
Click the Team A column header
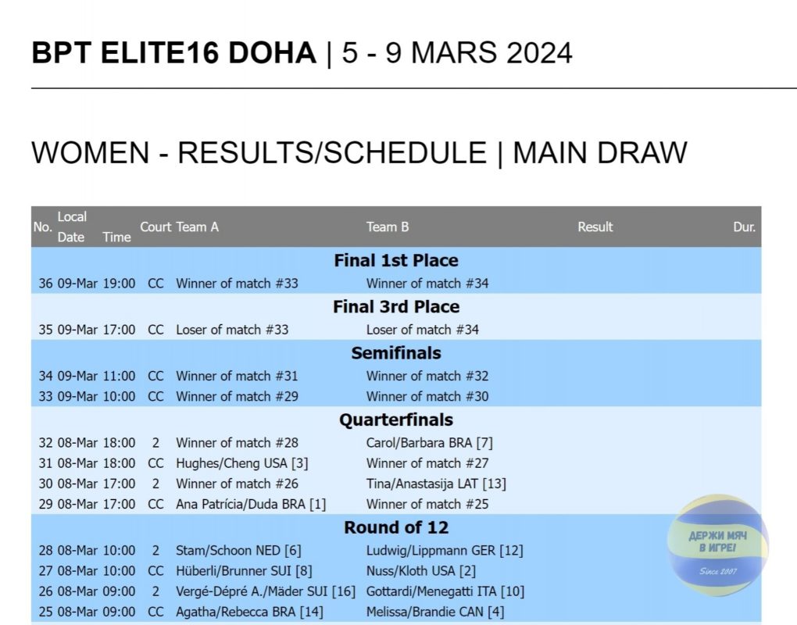coord(197,227)
